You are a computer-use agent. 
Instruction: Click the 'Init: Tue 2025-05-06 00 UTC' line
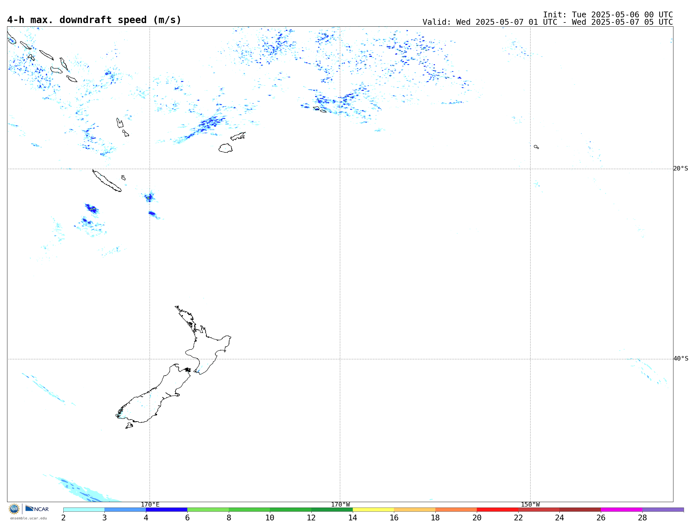[x=608, y=15]
